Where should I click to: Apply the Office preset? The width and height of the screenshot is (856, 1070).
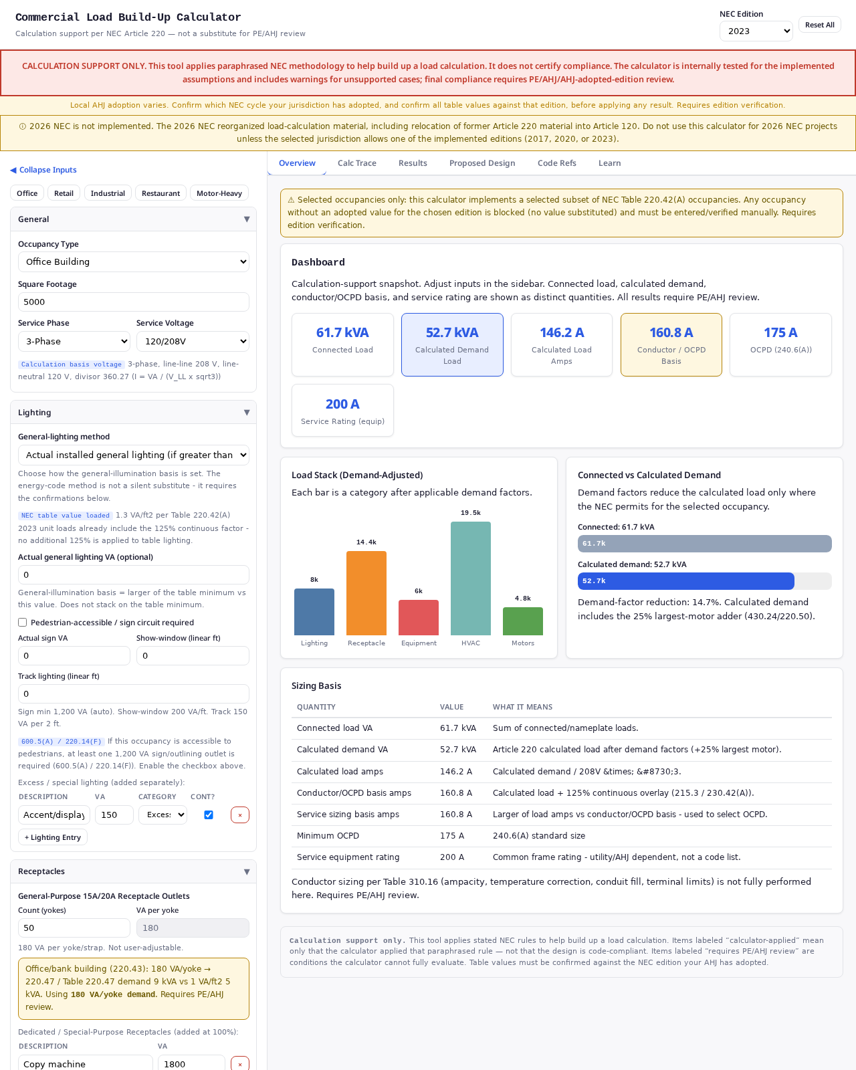pyautogui.click(x=27, y=193)
